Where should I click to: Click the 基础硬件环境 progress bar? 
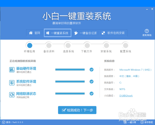click(x=70, y=70)
